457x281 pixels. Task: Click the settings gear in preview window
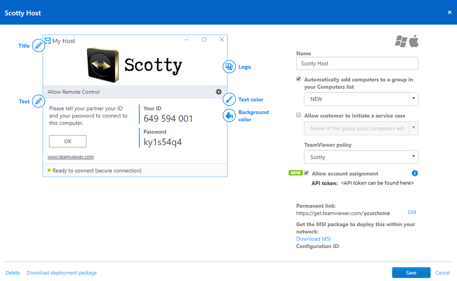[219, 92]
